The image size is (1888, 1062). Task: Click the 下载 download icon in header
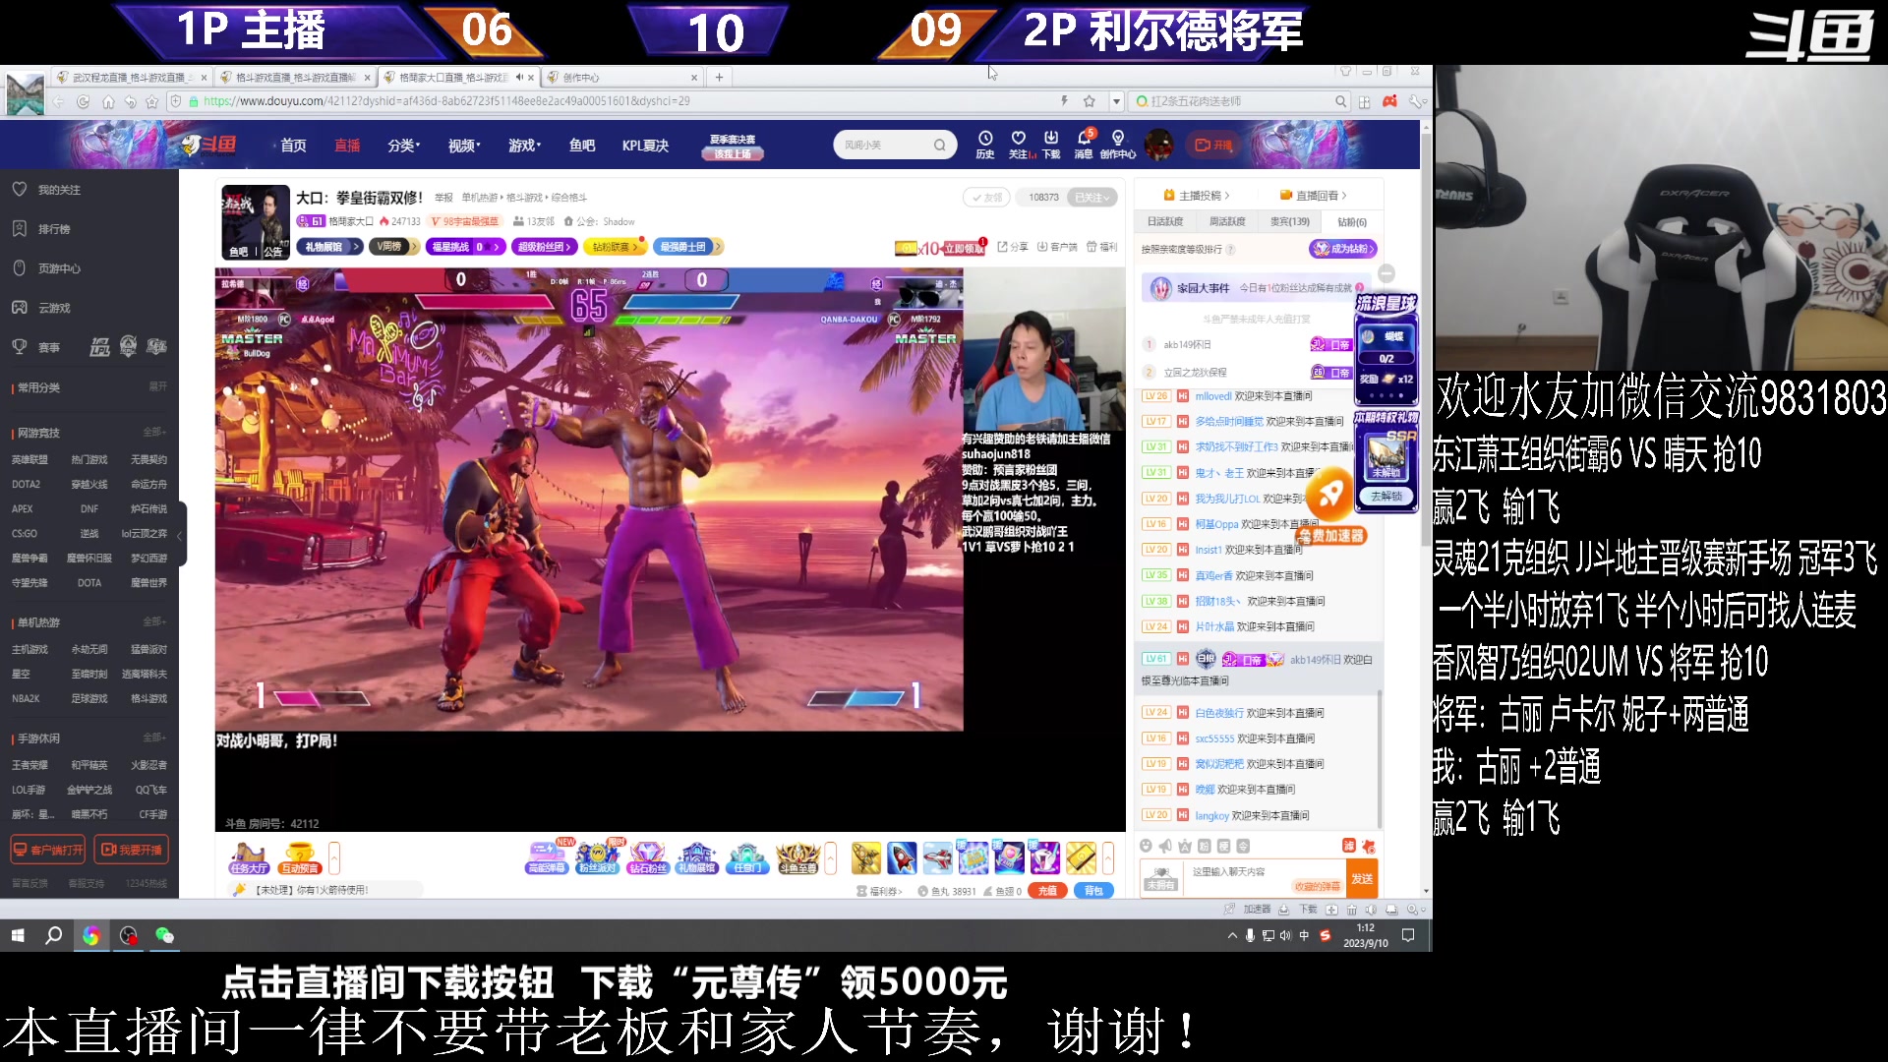[x=1051, y=144]
